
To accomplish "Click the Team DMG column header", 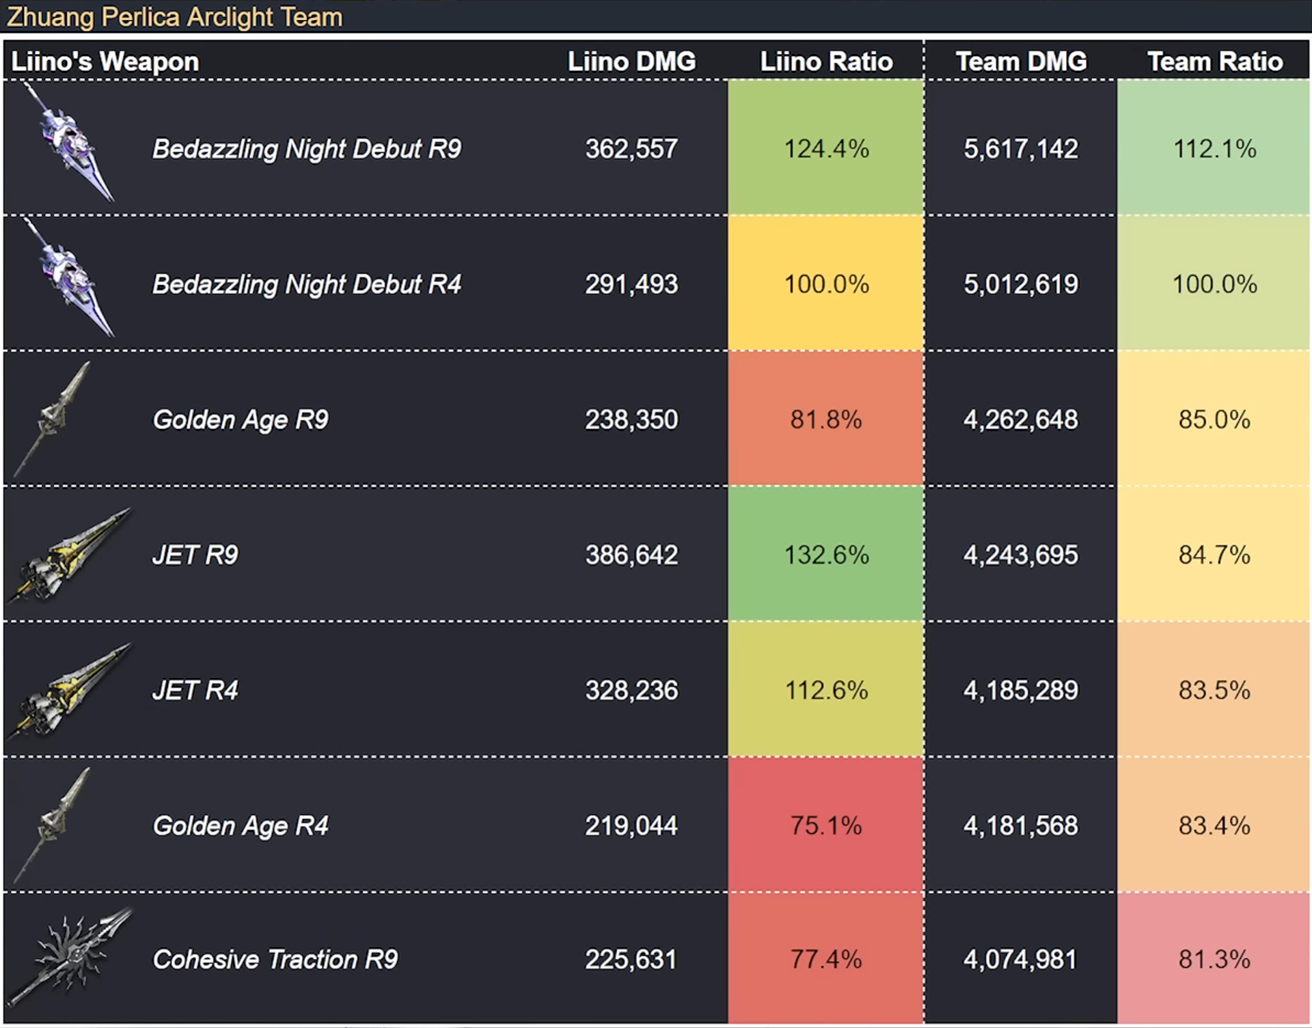I will pos(1021,61).
